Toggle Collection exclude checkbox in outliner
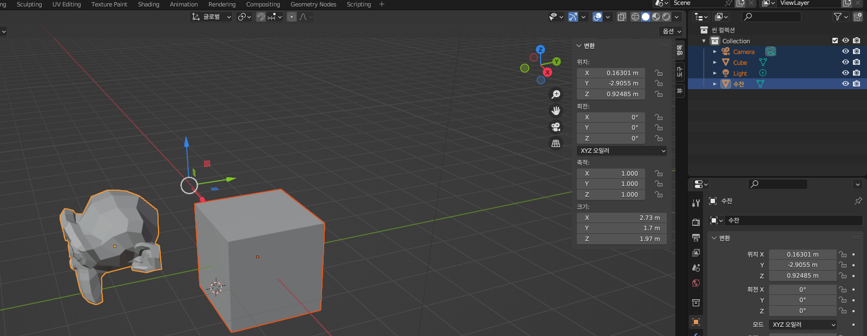The width and height of the screenshot is (867, 336). (835, 41)
